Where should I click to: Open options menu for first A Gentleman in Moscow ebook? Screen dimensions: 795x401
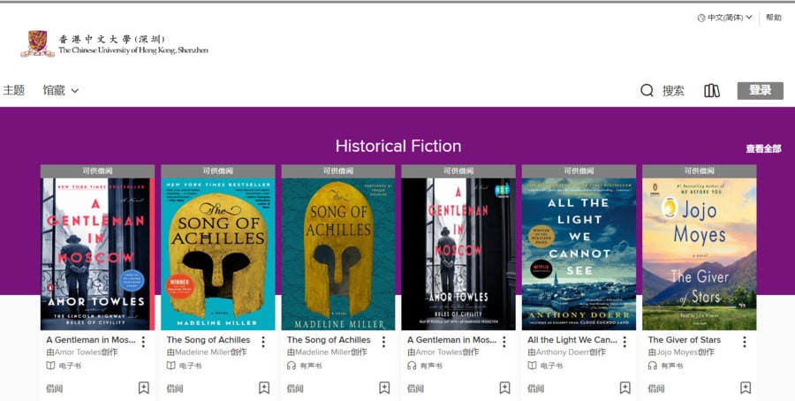143,342
